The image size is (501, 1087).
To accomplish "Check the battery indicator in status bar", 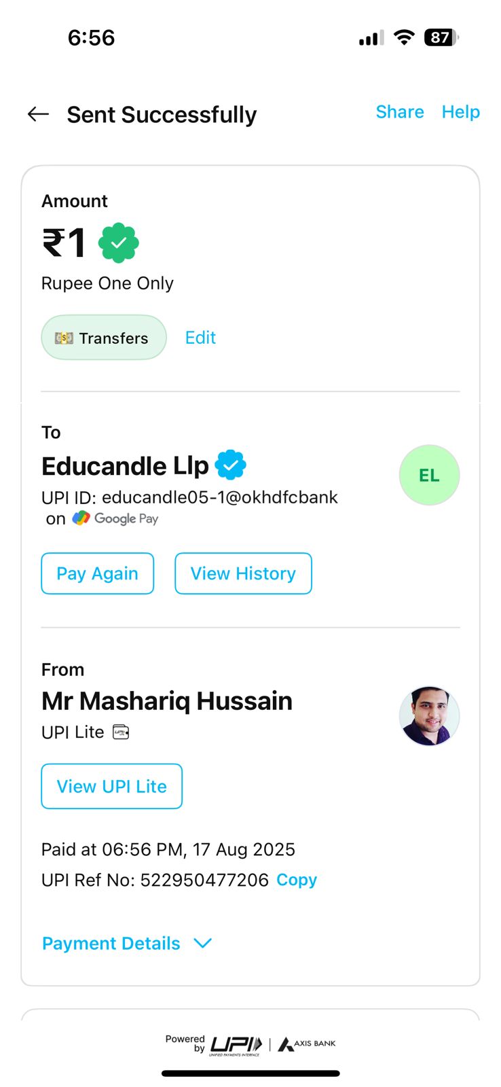I will pos(441,37).
